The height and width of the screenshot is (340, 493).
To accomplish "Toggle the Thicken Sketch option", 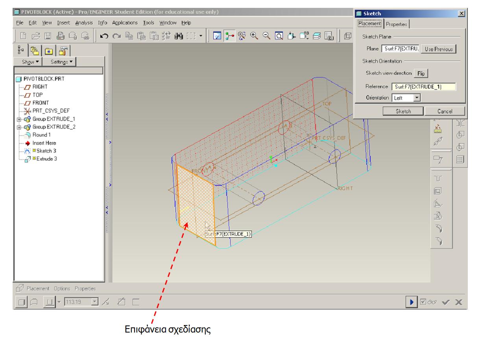I will pyautogui.click(x=136, y=303).
